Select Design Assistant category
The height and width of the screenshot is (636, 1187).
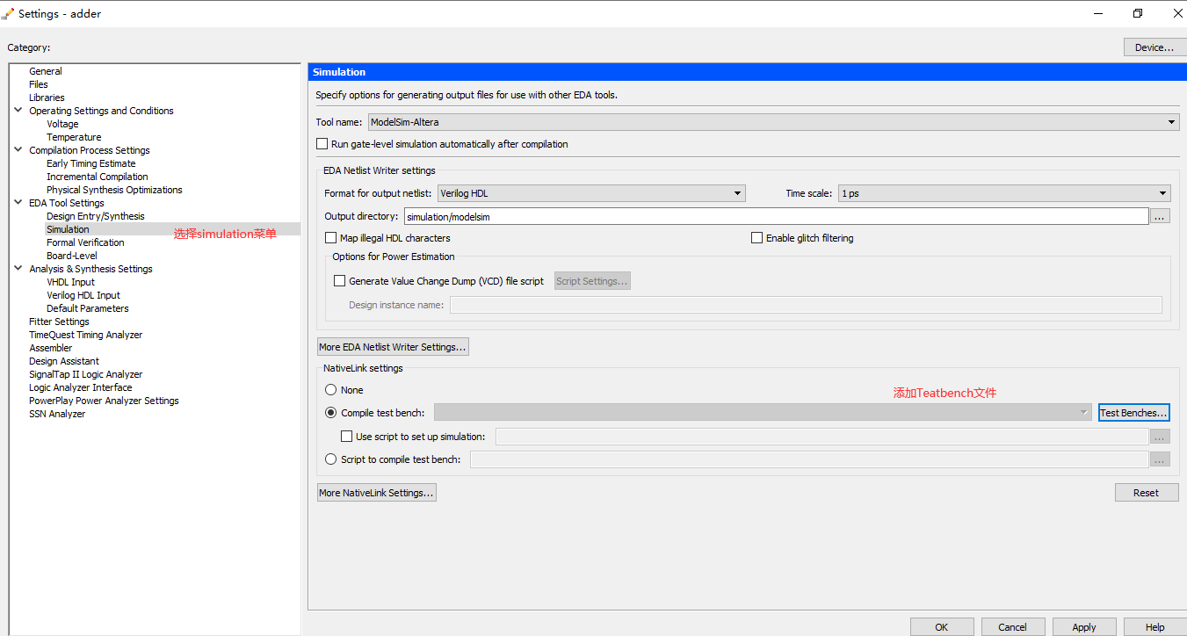(x=64, y=361)
